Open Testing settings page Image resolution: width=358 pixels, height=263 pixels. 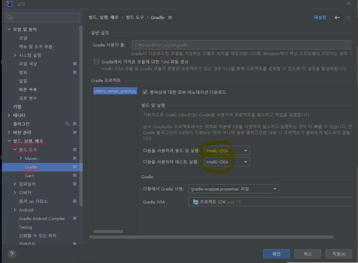click(x=25, y=227)
